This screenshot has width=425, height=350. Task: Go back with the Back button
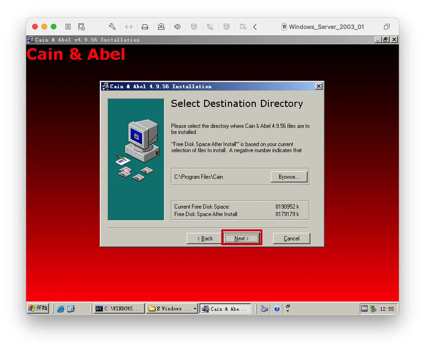pyautogui.click(x=205, y=238)
